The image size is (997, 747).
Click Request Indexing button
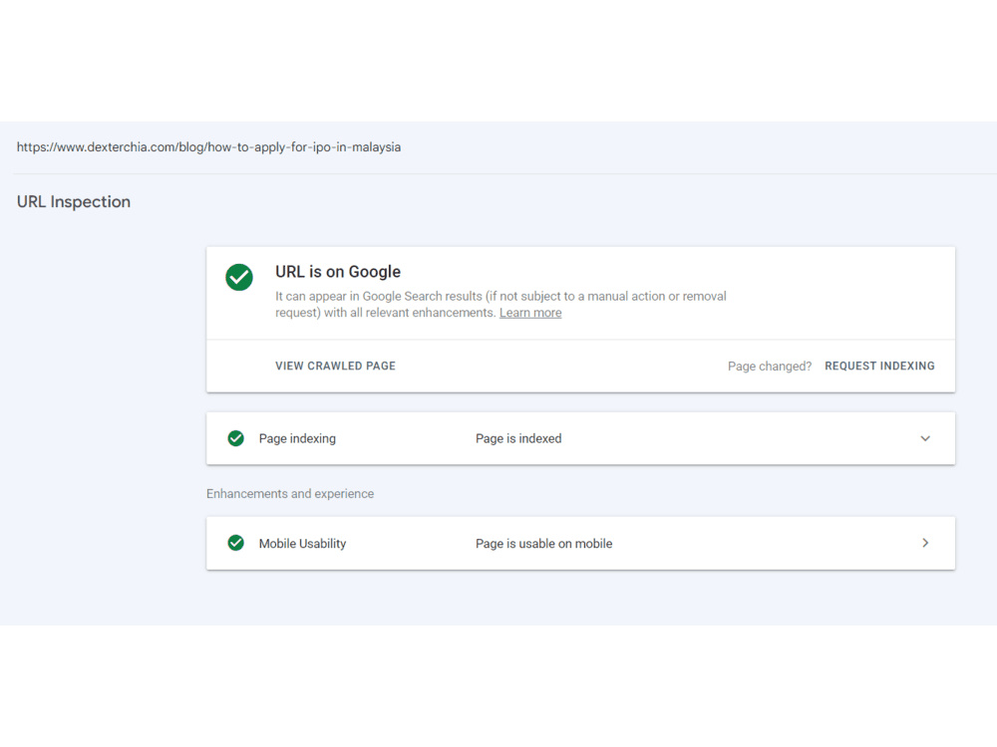(879, 366)
